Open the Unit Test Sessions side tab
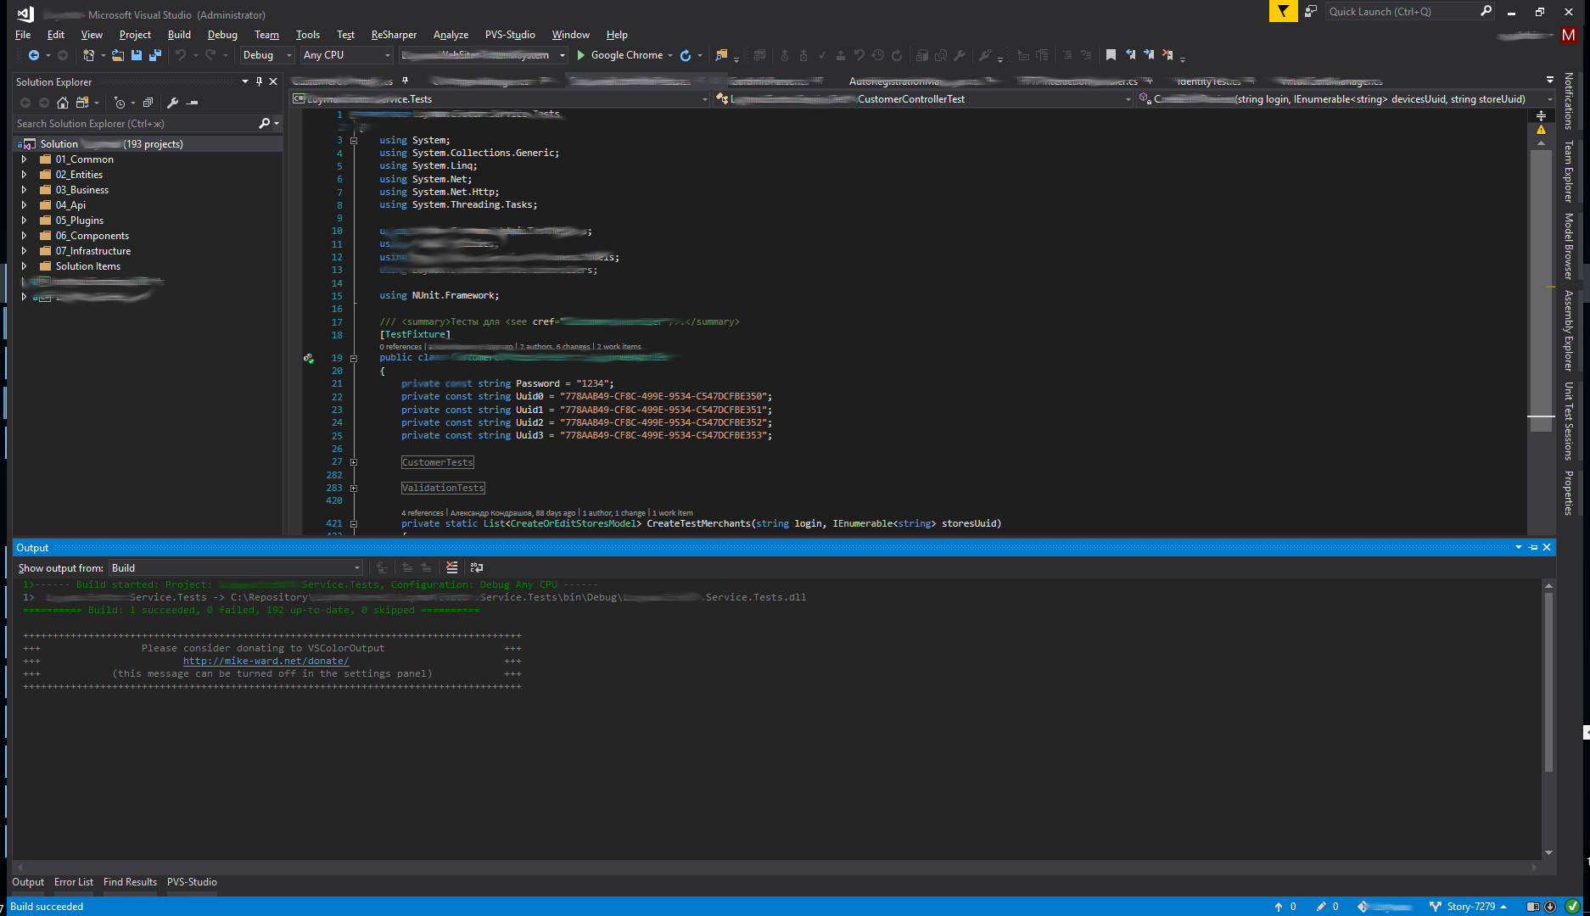Screen dimensions: 1590x916 click(x=1568, y=421)
